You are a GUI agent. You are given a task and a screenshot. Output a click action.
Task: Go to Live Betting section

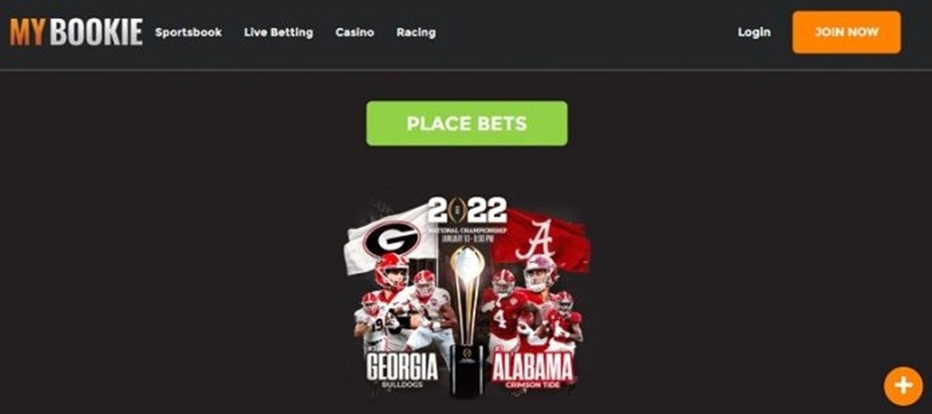278,33
